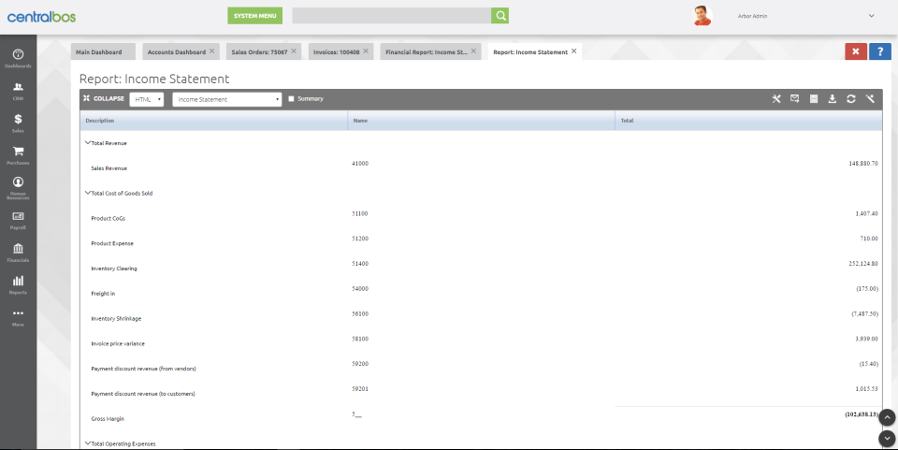Viewport: 898px width, 450px height.
Task: Click the page layout icon in report toolbar
Action: [x=814, y=99]
